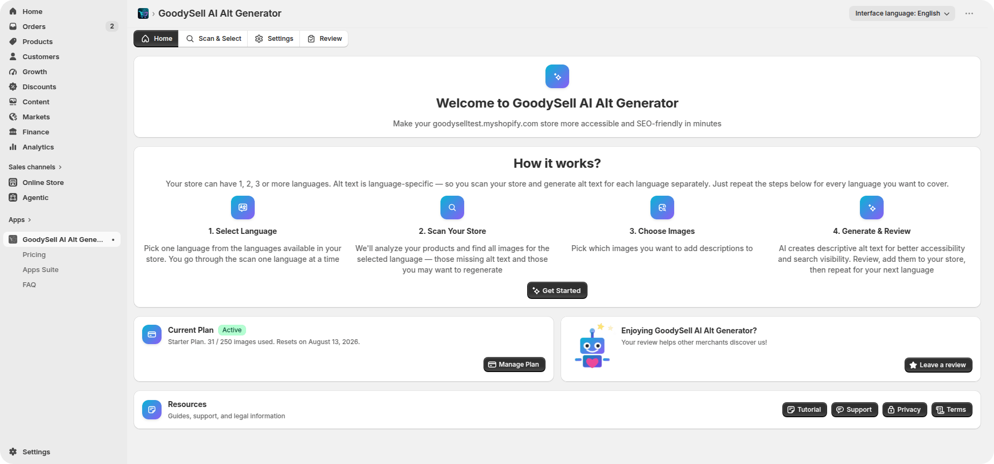Click the Growth icon in sidebar

pos(13,72)
